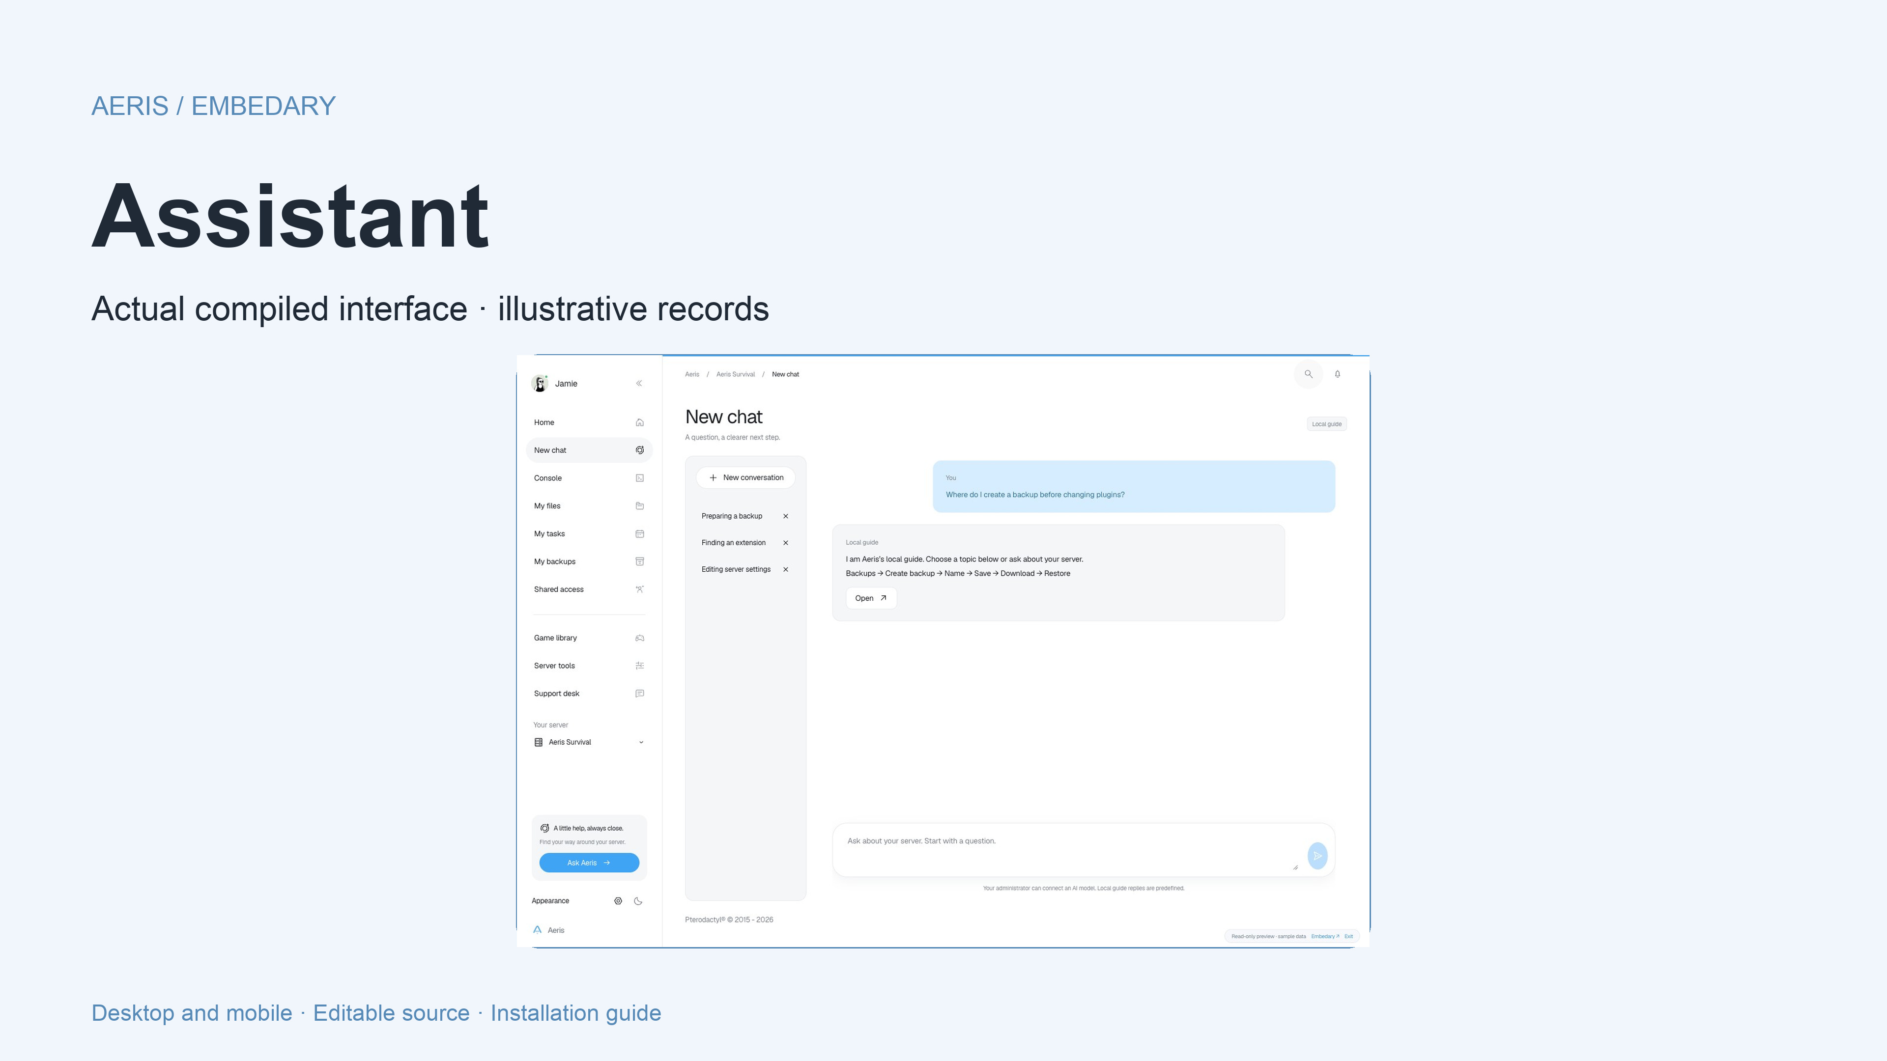The width and height of the screenshot is (1887, 1061).
Task: Click the send message arrow button
Action: click(1317, 856)
